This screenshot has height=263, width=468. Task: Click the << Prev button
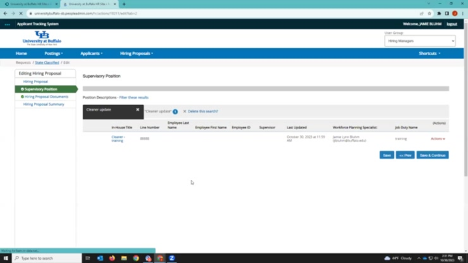[405, 155]
